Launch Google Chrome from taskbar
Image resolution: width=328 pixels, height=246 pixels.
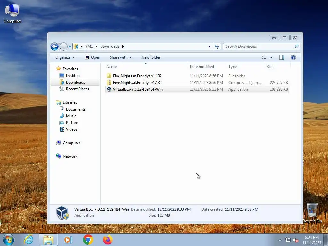pos(88,240)
